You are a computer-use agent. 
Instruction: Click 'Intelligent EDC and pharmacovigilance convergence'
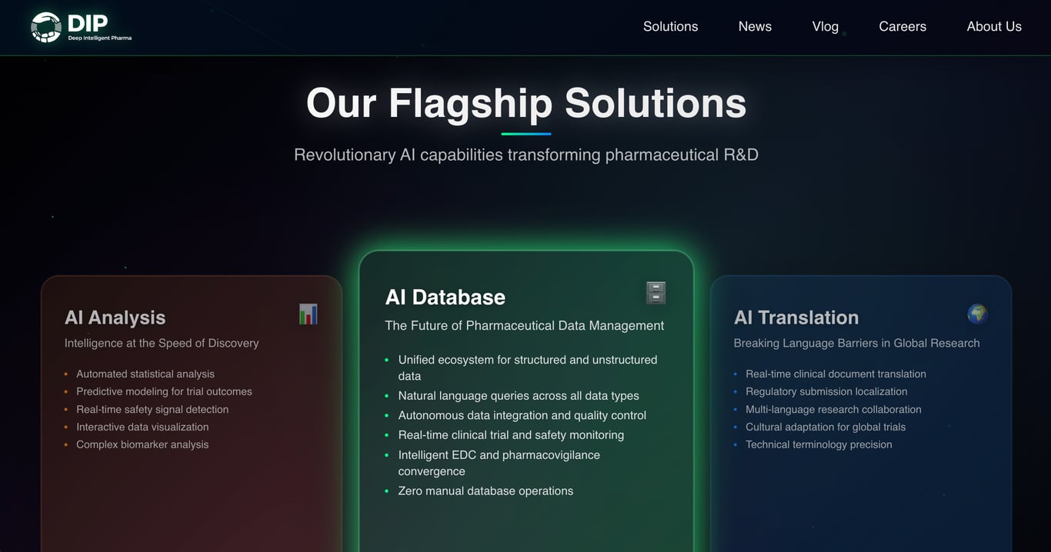(499, 463)
